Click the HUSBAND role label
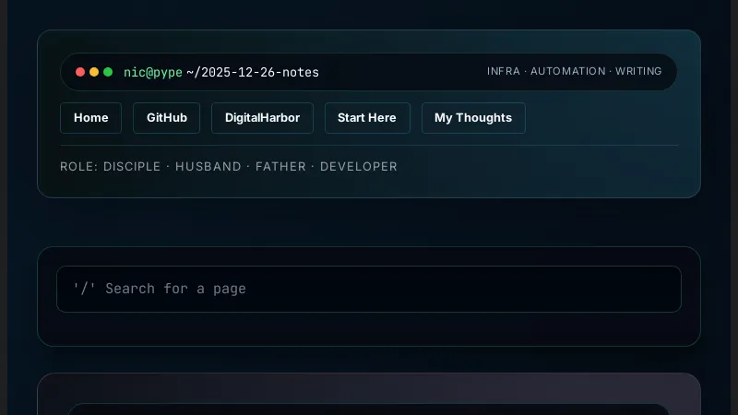The image size is (738, 415). (x=208, y=167)
